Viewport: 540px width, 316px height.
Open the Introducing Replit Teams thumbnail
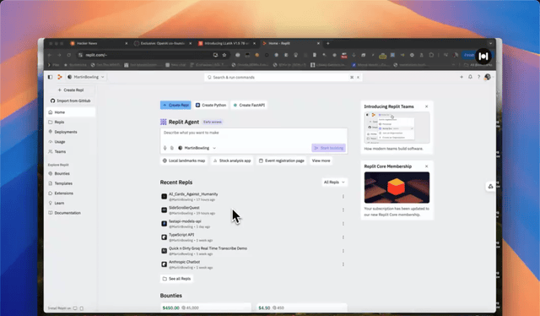(x=397, y=128)
